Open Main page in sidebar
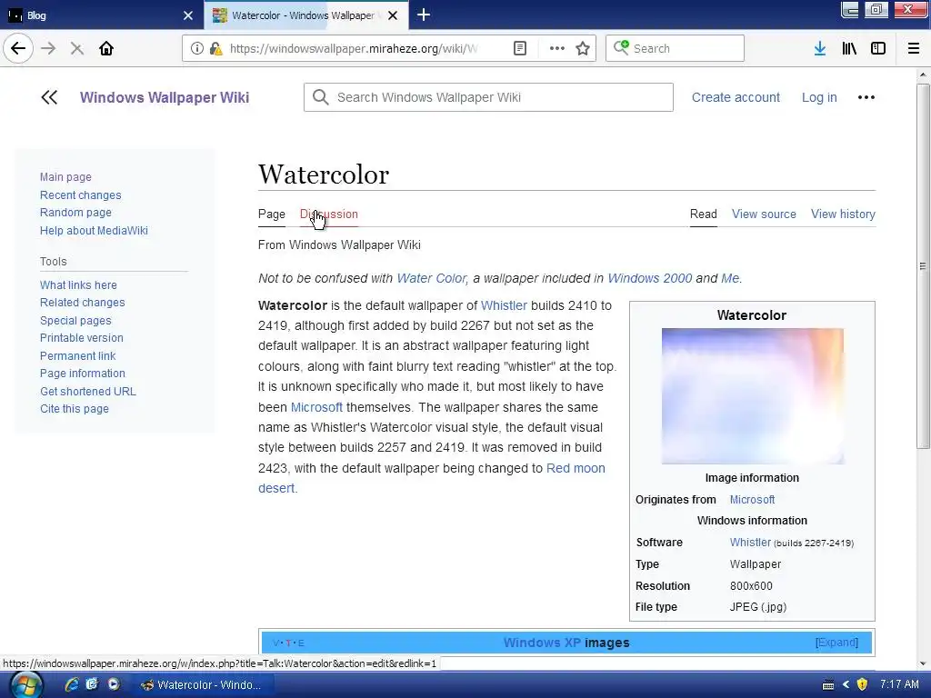Image resolution: width=931 pixels, height=698 pixels. click(65, 177)
